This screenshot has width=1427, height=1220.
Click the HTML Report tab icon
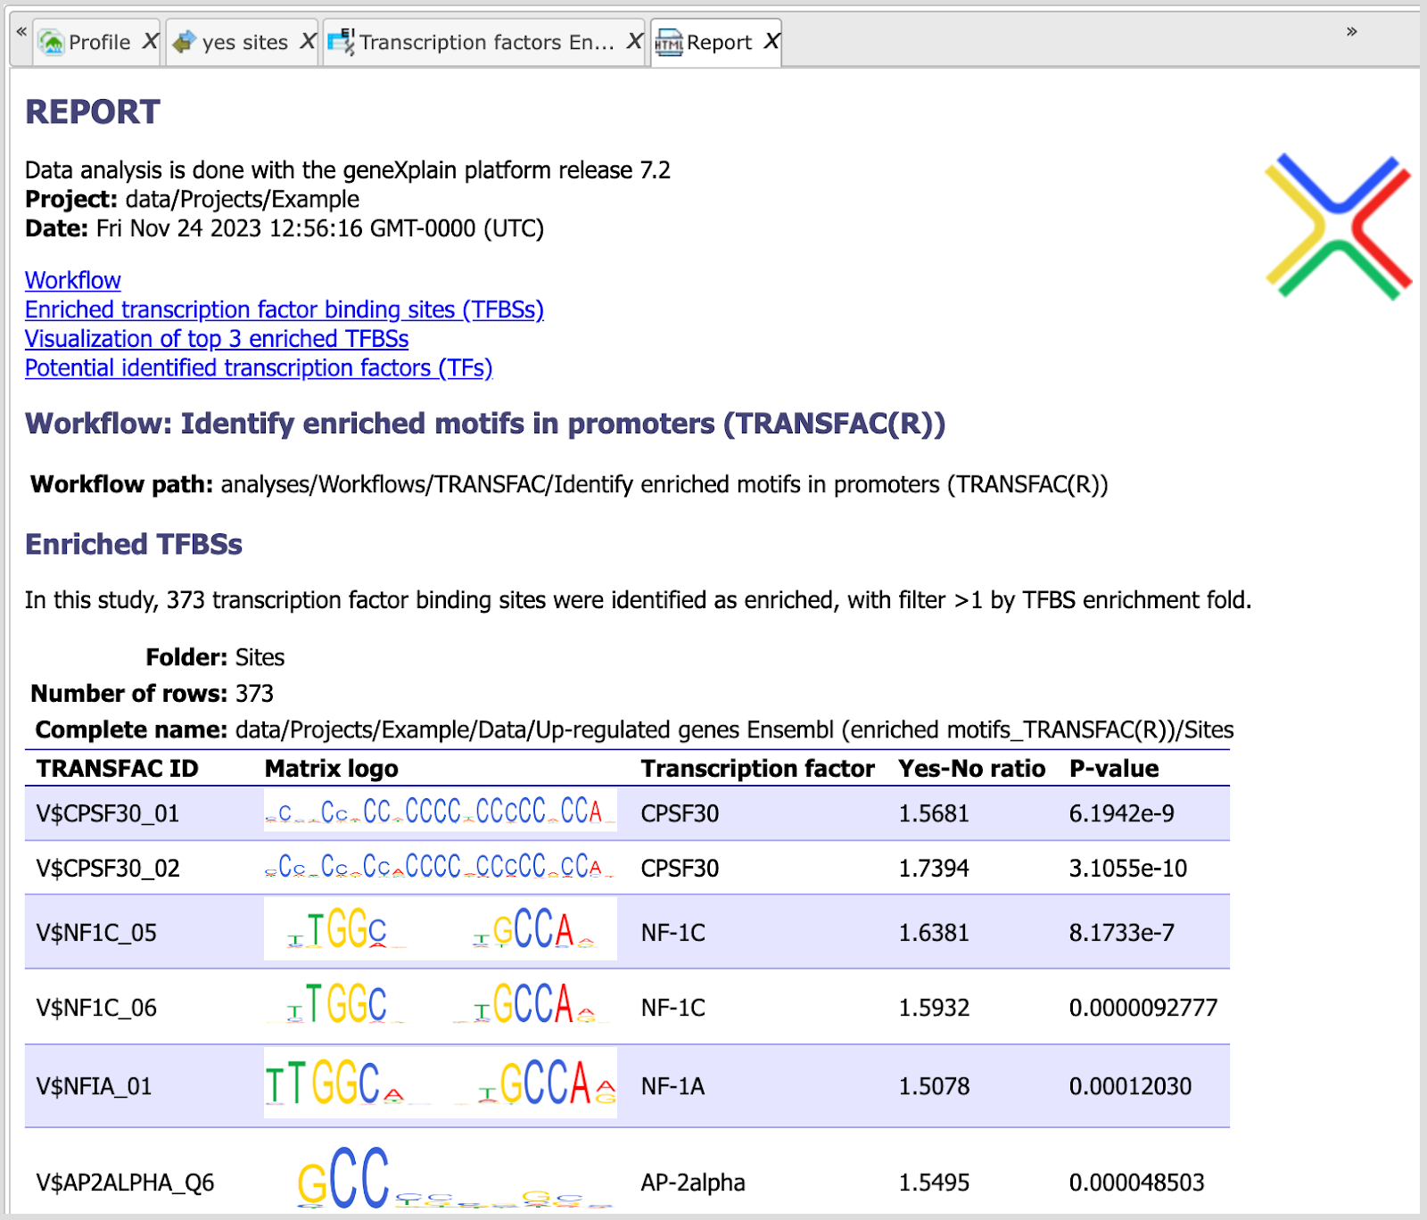[669, 42]
